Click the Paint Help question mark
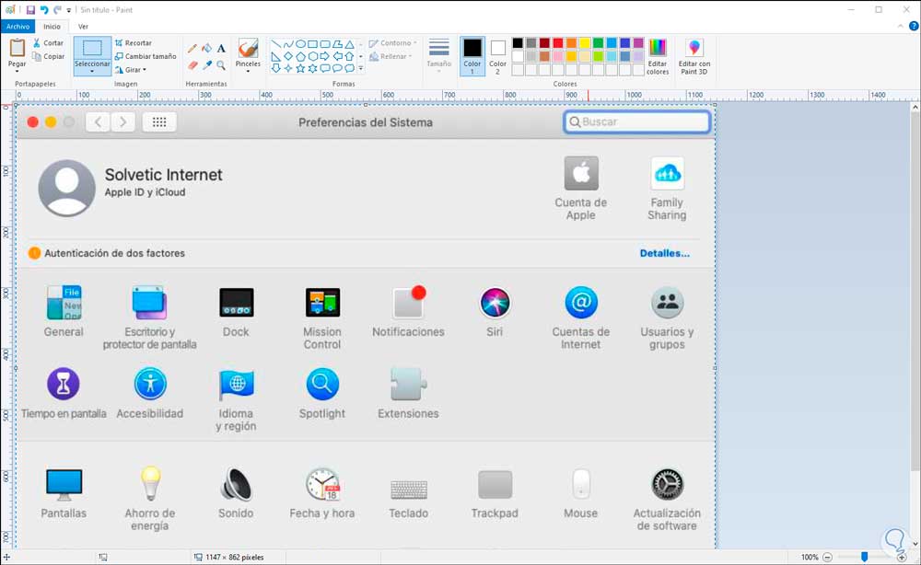Viewport: 921px width, 565px height. click(914, 26)
